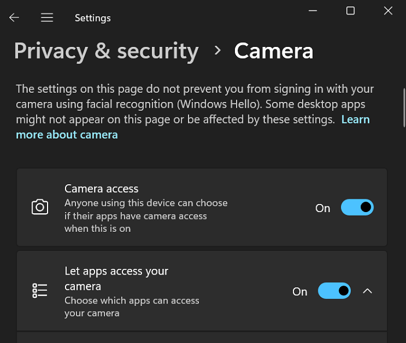Collapse the Let apps access your camera section

367,291
